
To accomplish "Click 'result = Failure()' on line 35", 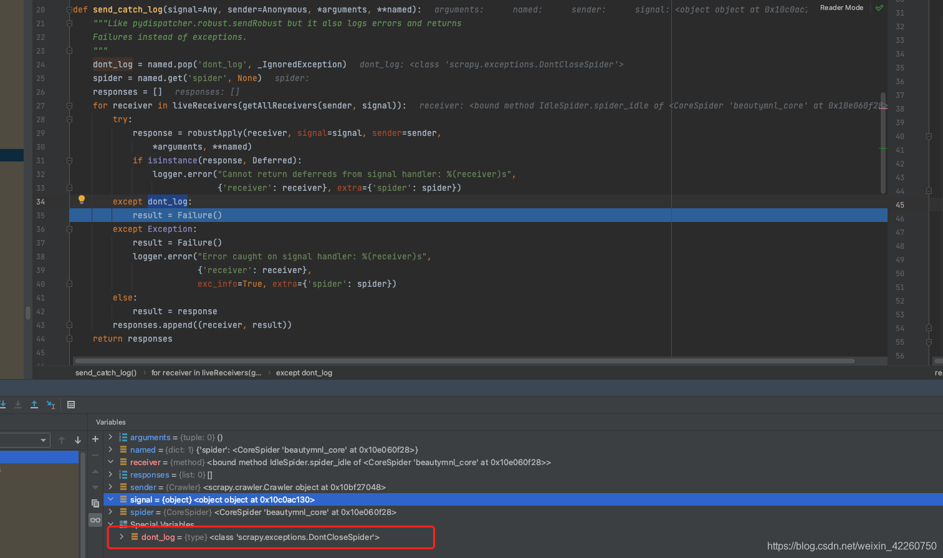I will point(177,216).
